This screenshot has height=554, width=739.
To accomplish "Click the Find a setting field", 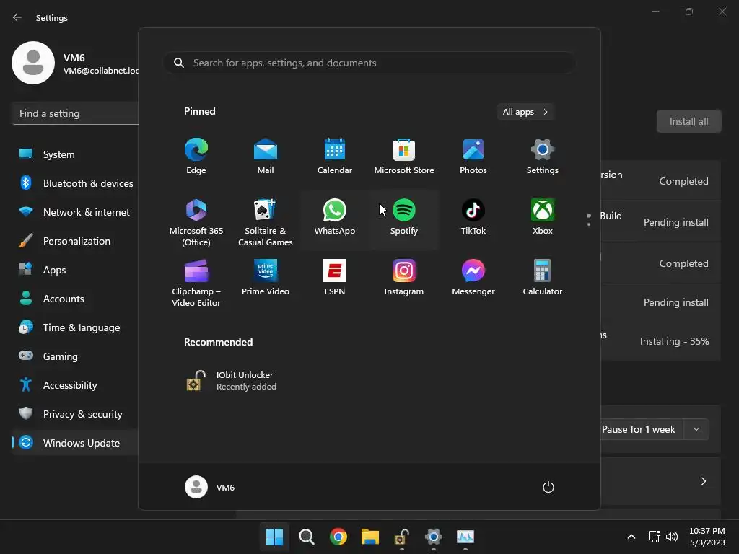I will pyautogui.click(x=75, y=113).
